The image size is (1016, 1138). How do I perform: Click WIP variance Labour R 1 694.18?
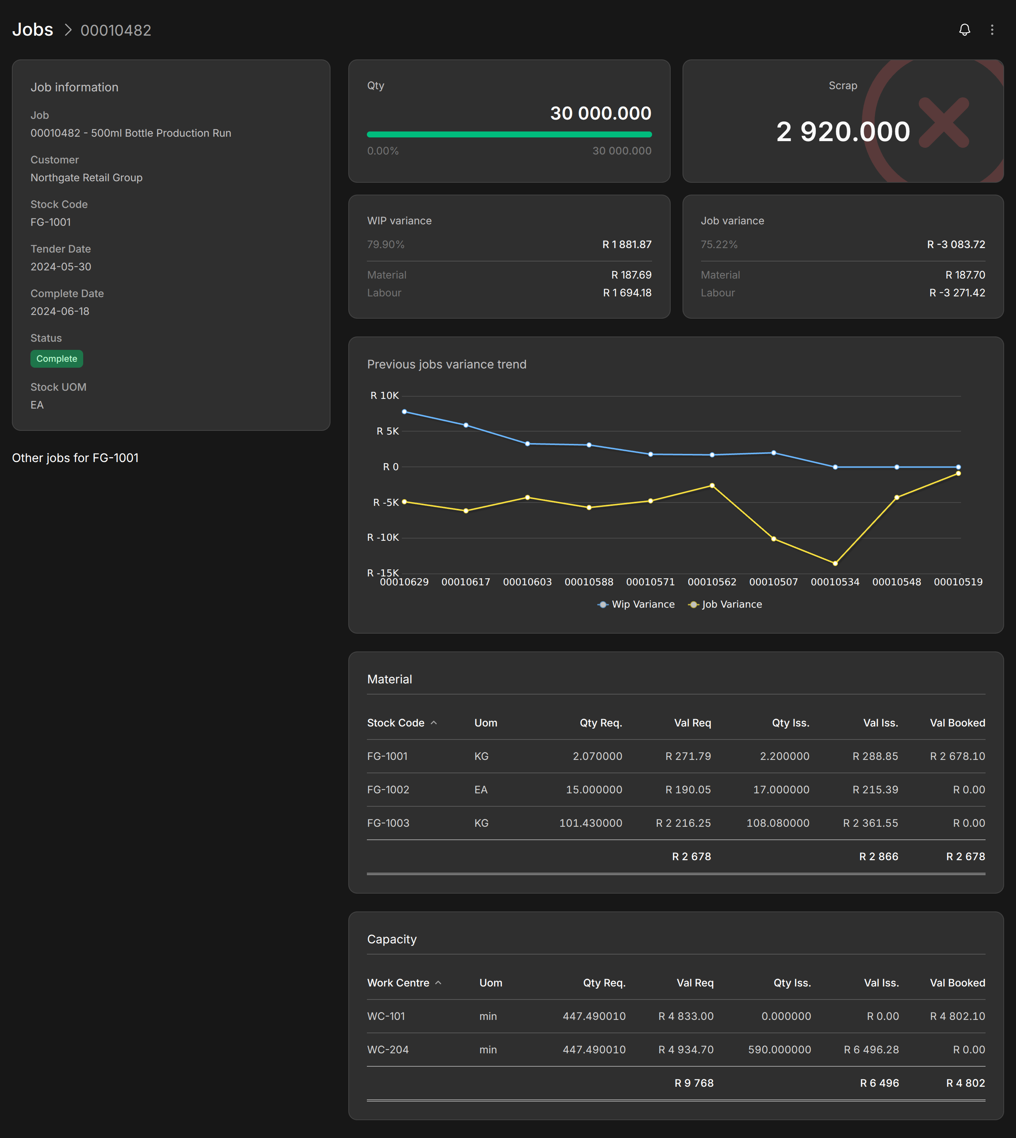click(x=627, y=293)
